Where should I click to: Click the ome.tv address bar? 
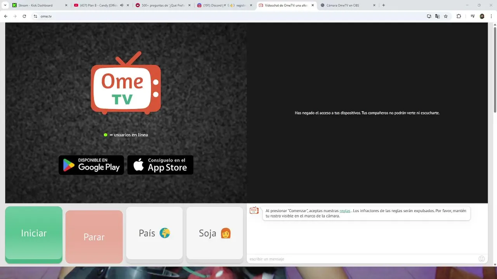coord(229,16)
